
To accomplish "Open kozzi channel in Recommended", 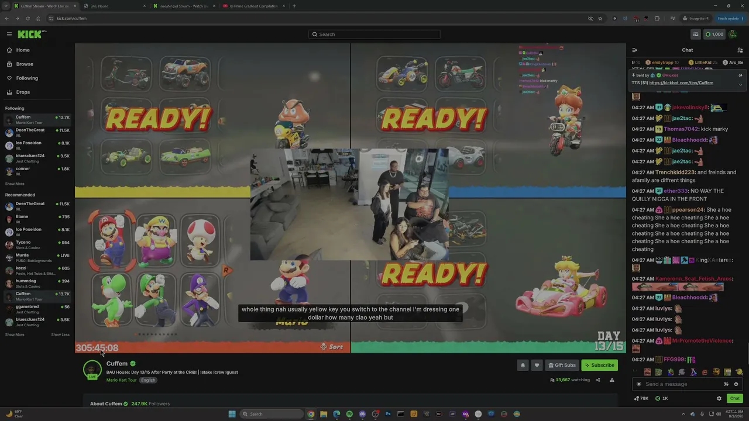I will [x=37, y=271].
